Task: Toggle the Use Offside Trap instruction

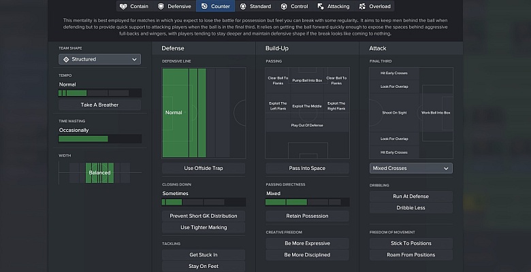Action: point(204,168)
